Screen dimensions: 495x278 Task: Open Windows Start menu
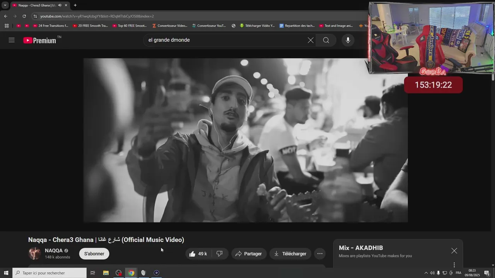(6, 273)
